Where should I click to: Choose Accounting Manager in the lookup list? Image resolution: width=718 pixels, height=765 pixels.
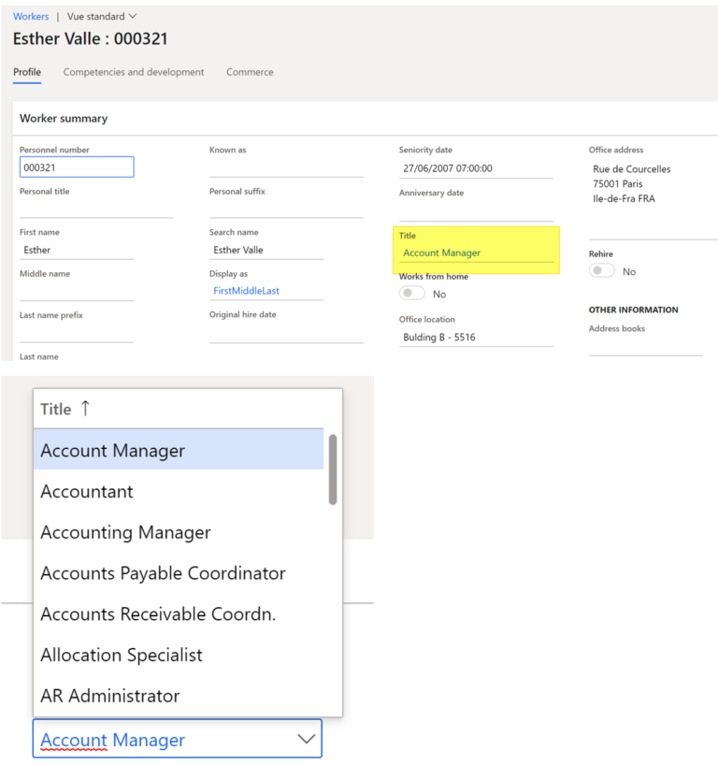[x=125, y=532]
